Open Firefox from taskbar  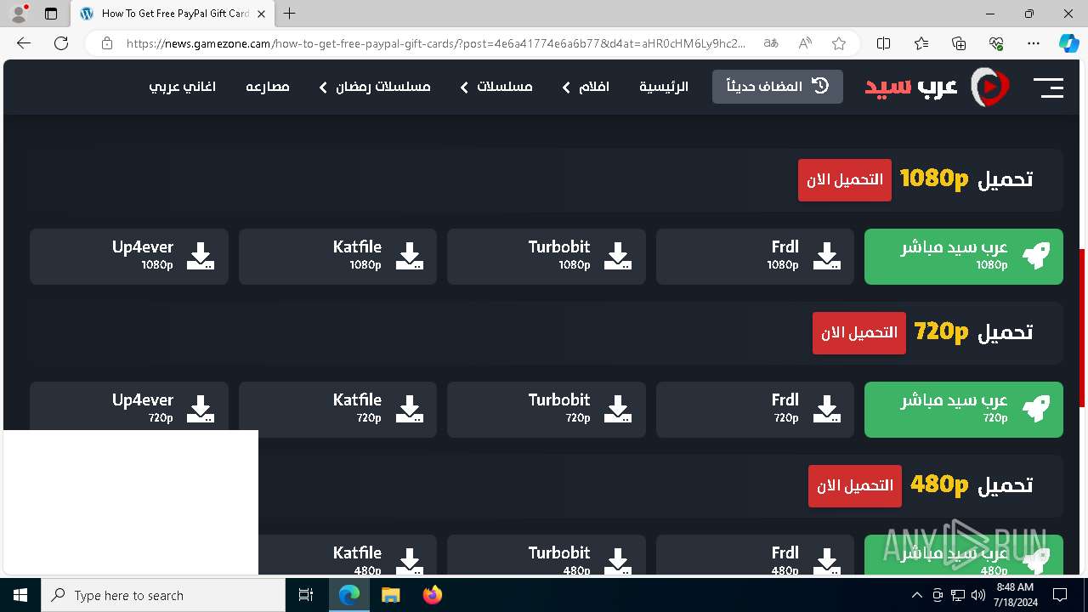pyautogui.click(x=432, y=595)
